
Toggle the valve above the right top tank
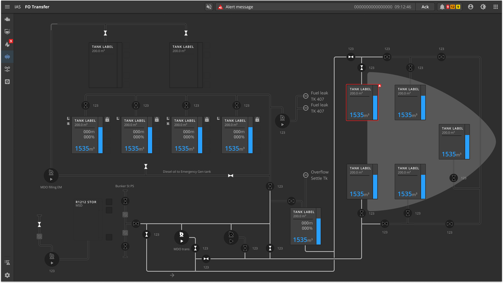pos(186,33)
